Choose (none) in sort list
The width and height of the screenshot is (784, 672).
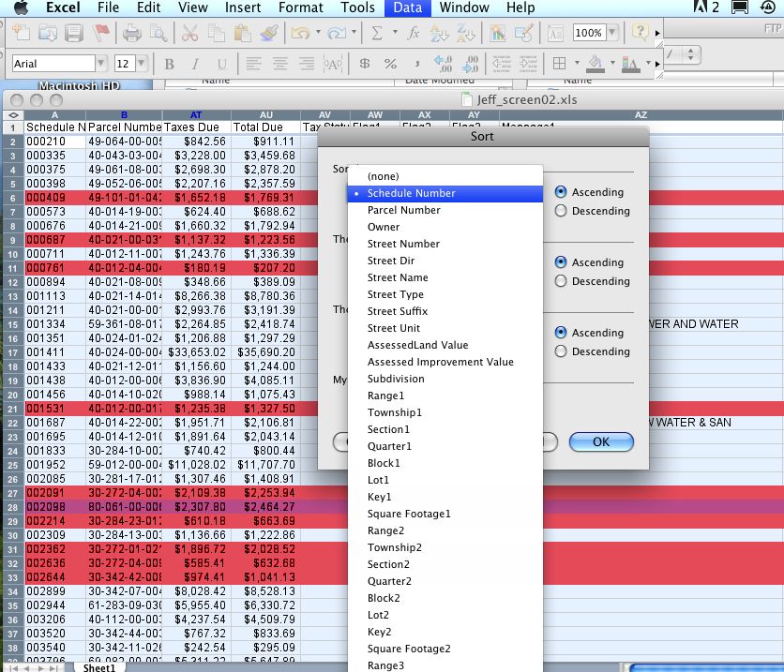(x=445, y=176)
